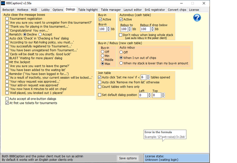Click 'Unknown (waiting login)' license state text
Viewport: 237px width, 163px height.
pos(161,160)
